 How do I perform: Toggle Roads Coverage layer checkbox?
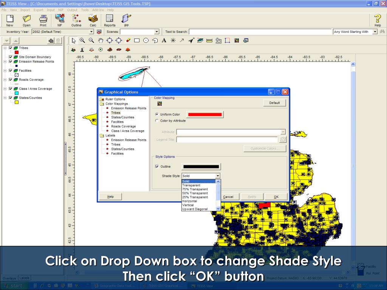point(11,80)
